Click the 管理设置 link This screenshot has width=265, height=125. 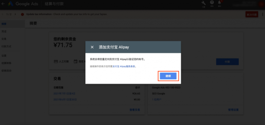(x=233, y=110)
